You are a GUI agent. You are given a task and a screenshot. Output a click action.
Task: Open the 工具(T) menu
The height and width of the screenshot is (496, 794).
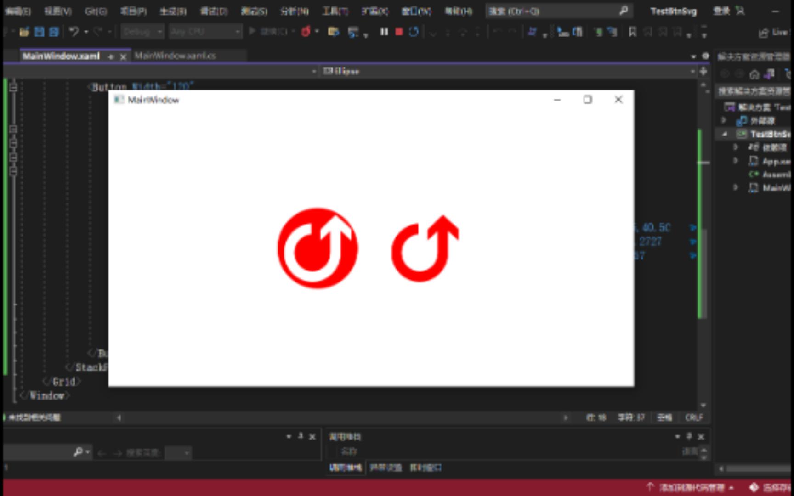click(335, 11)
